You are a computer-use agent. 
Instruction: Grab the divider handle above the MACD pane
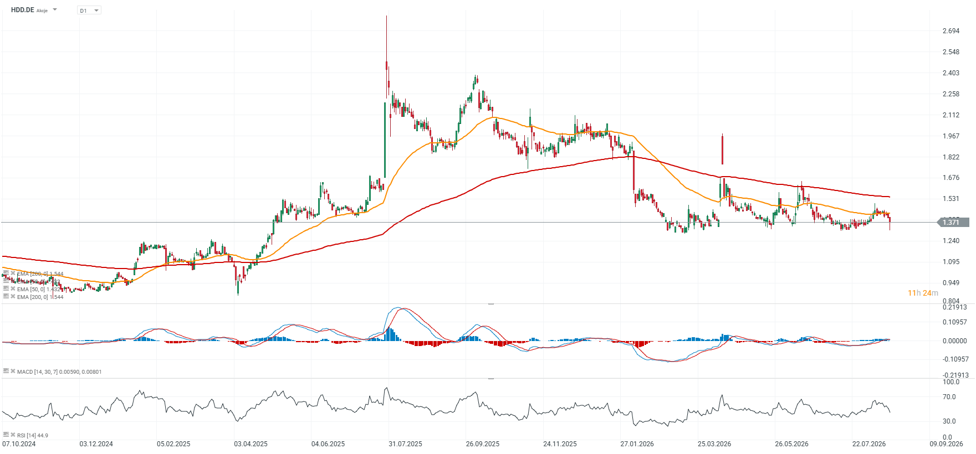tap(490, 304)
